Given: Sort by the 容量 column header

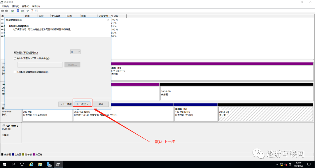Looking at the screenshot, I should [89, 16].
